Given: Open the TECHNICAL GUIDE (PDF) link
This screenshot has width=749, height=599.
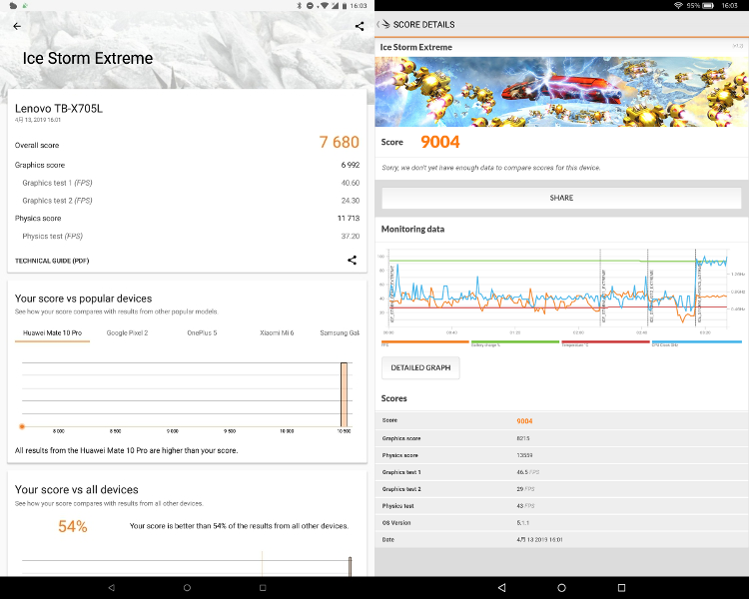Looking at the screenshot, I should [x=52, y=261].
